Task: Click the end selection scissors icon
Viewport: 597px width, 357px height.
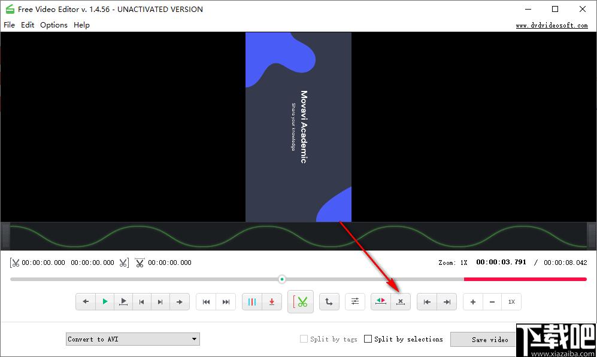Action: 124,263
